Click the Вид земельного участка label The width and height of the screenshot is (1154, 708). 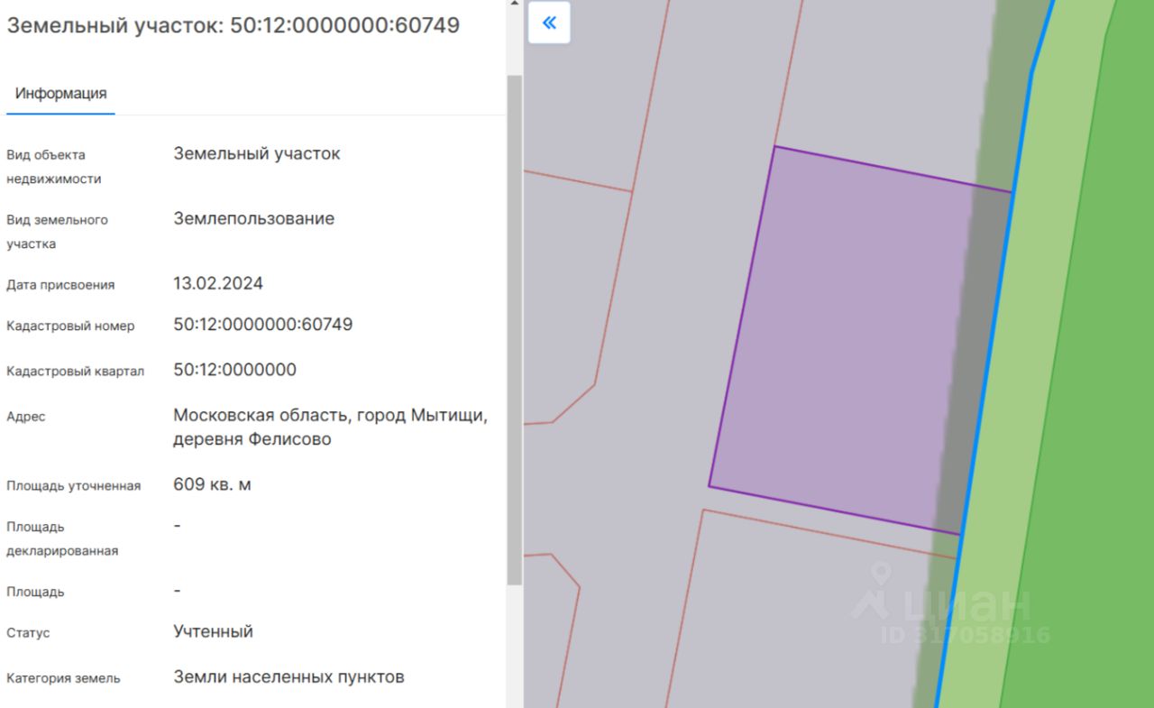[57, 232]
